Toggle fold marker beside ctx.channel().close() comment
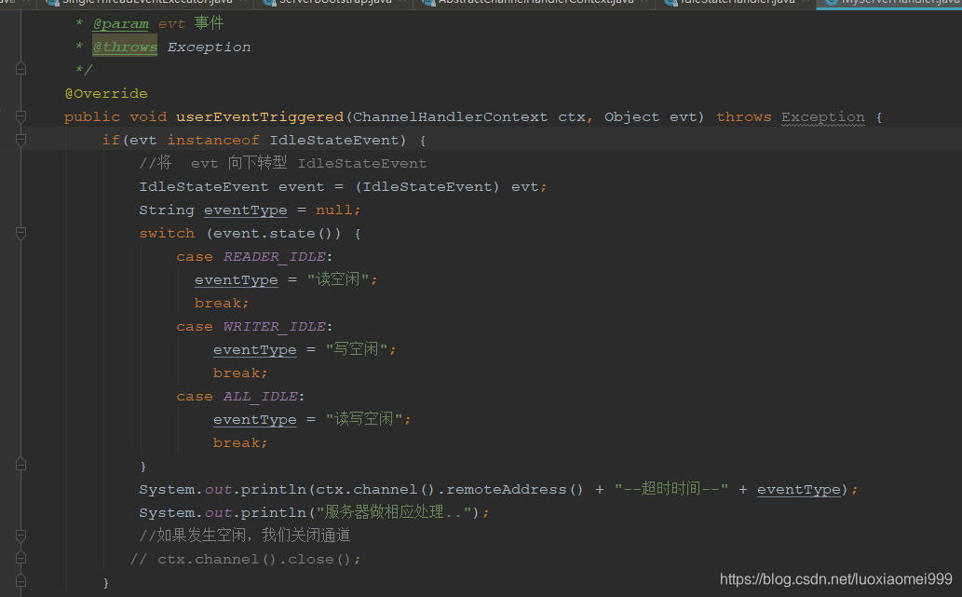The image size is (962, 597). (x=20, y=558)
